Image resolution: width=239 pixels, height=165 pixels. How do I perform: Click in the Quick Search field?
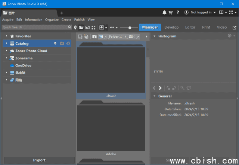[34, 27]
